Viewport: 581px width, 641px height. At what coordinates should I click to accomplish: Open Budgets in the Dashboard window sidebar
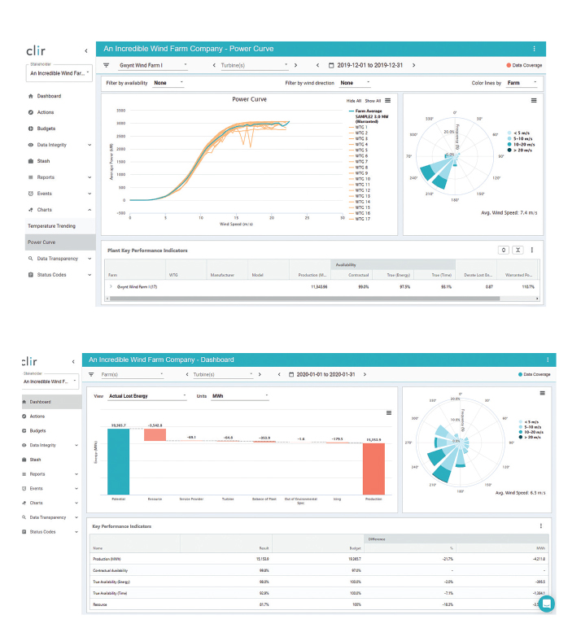[37, 431]
